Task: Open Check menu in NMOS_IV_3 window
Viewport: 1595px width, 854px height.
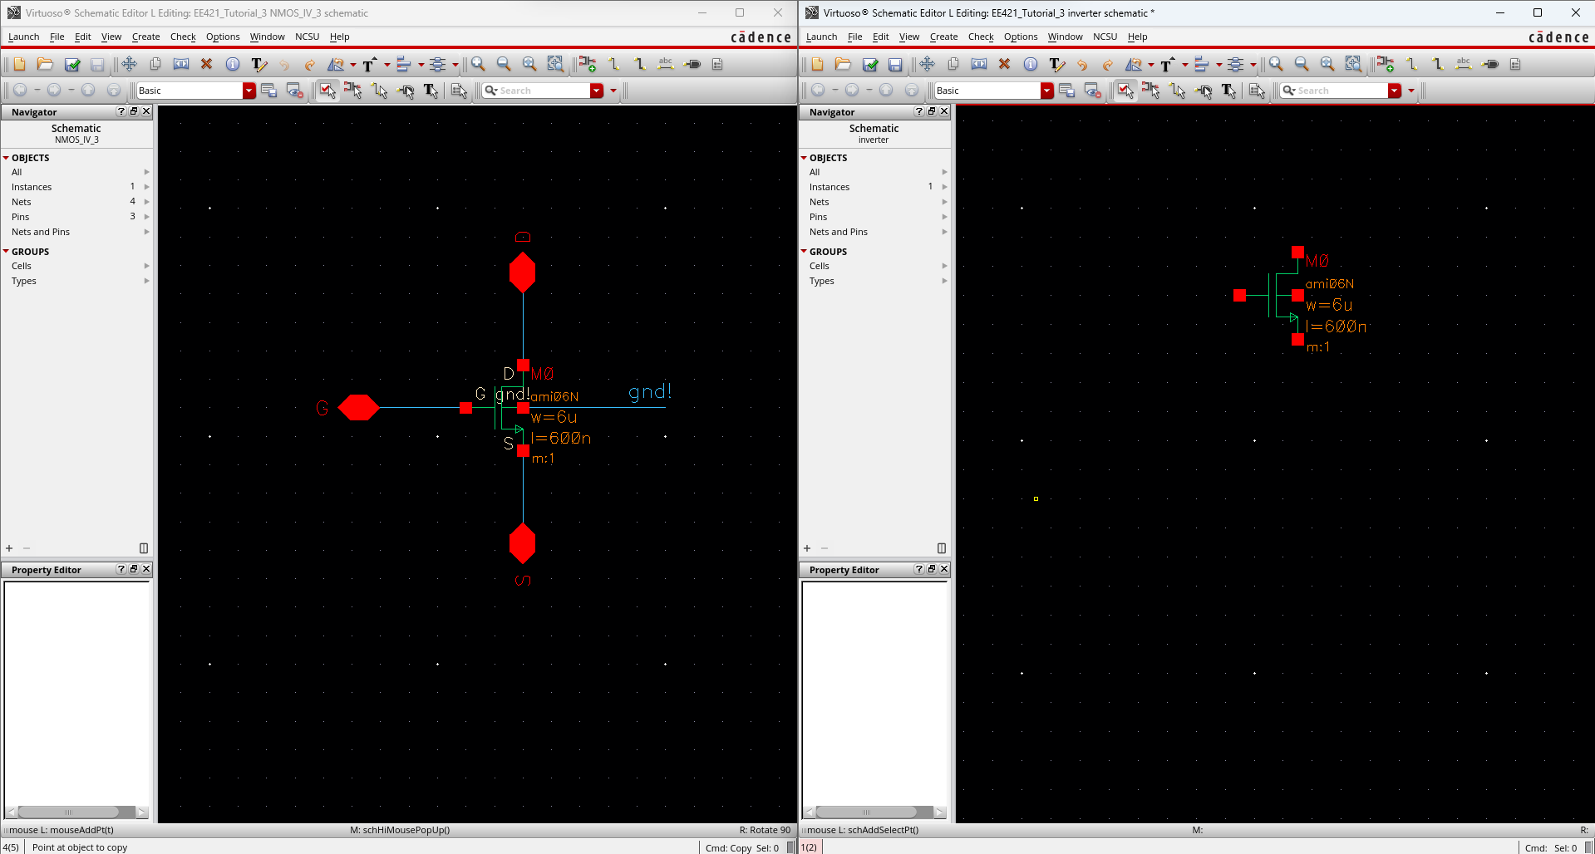Action: [183, 37]
